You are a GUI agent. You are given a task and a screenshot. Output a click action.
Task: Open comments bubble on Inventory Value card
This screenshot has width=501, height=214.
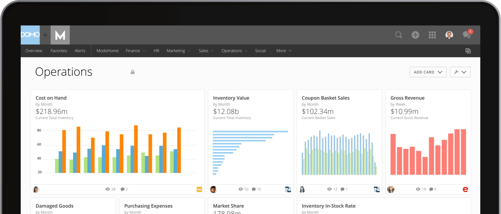(x=254, y=189)
